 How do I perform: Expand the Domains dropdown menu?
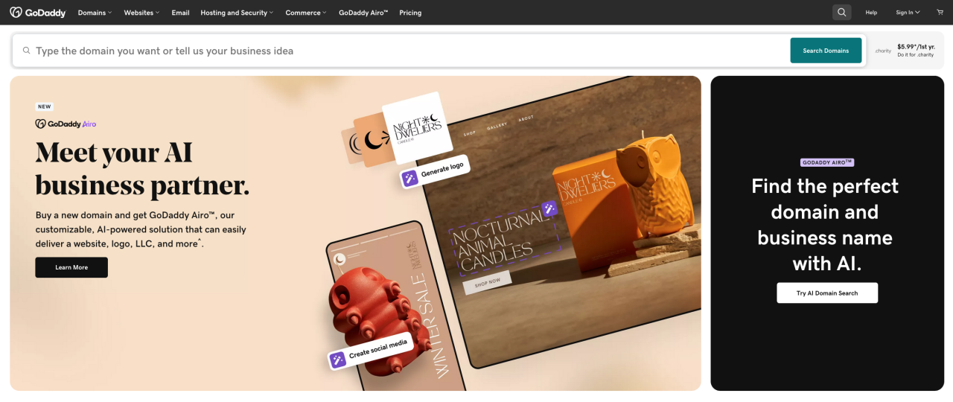95,13
